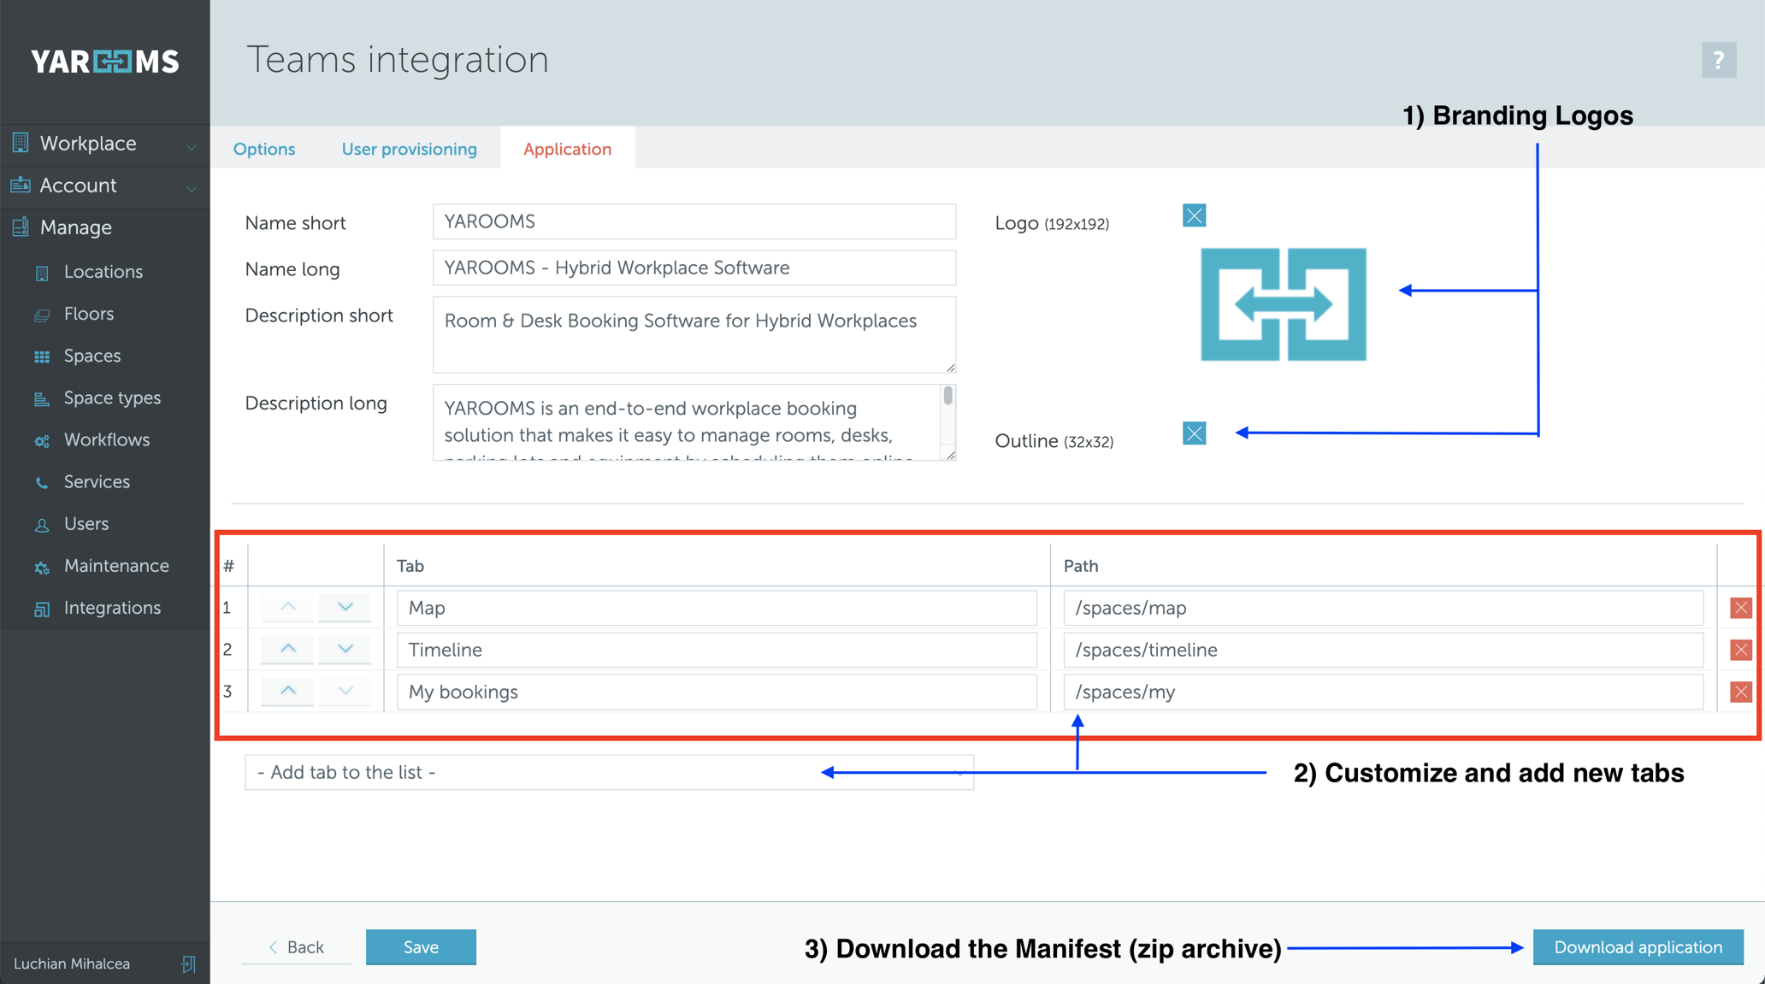Click the Name short input field
This screenshot has height=984, width=1765.
(x=694, y=221)
